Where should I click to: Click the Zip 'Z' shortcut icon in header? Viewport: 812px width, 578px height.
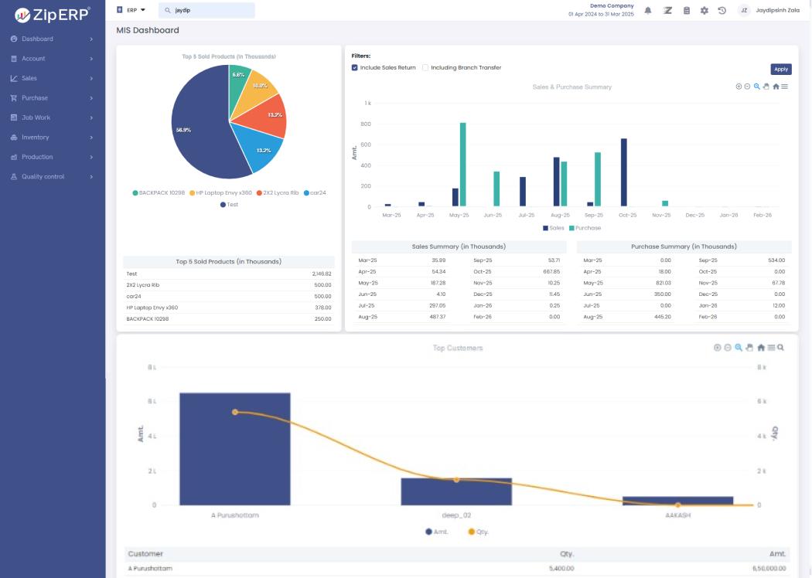point(667,10)
